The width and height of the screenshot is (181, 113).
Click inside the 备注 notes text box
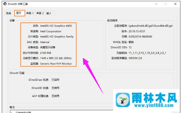pos(62,112)
